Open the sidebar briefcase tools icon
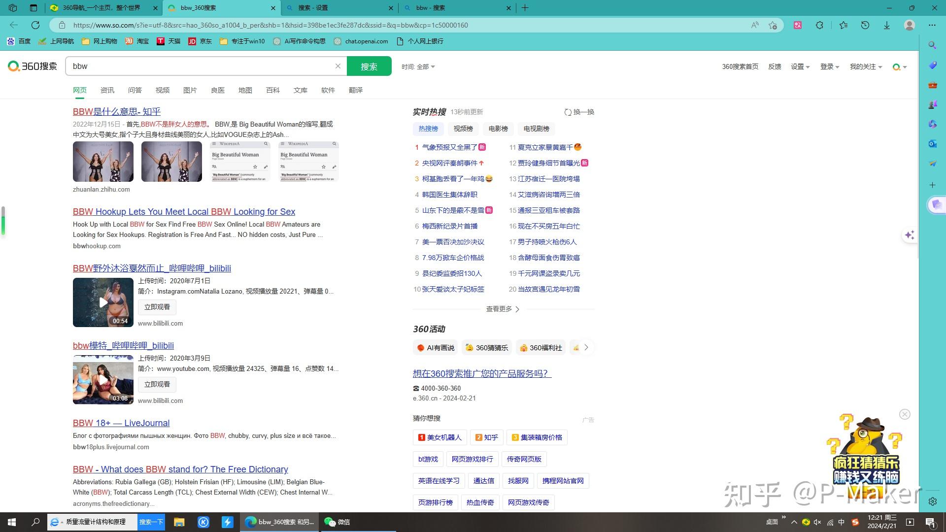This screenshot has height=532, width=946. 932,85
